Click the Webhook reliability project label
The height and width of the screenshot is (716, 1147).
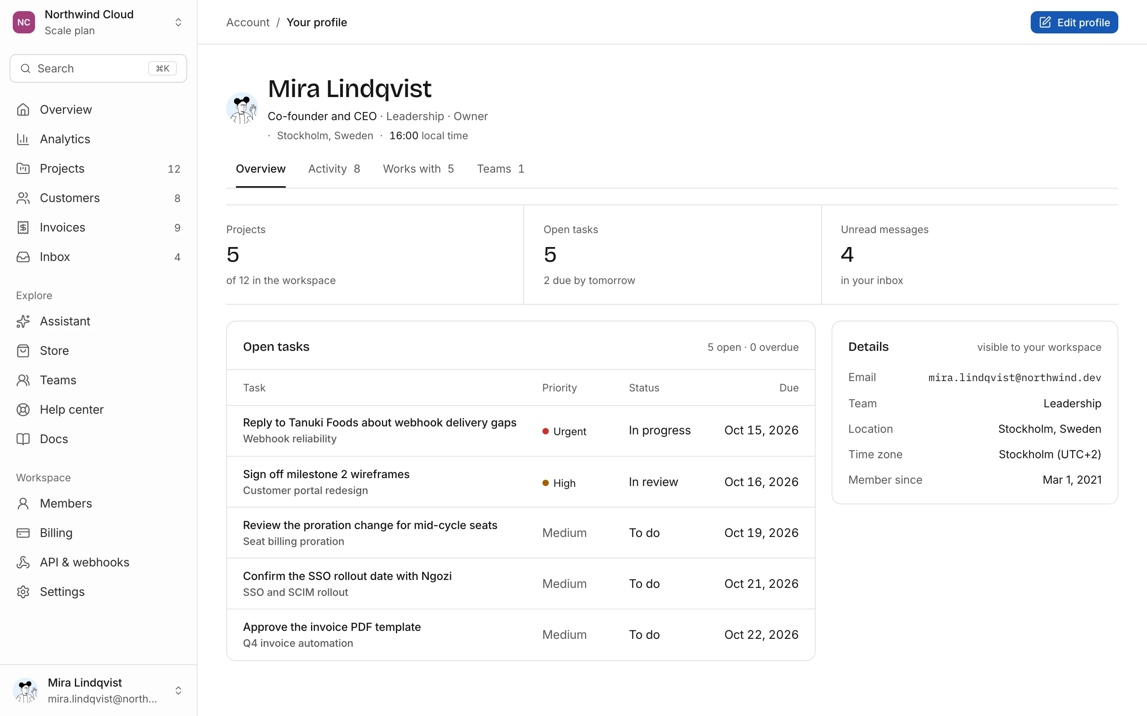pyautogui.click(x=290, y=438)
